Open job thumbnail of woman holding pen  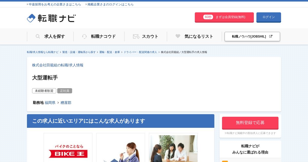[121, 148]
